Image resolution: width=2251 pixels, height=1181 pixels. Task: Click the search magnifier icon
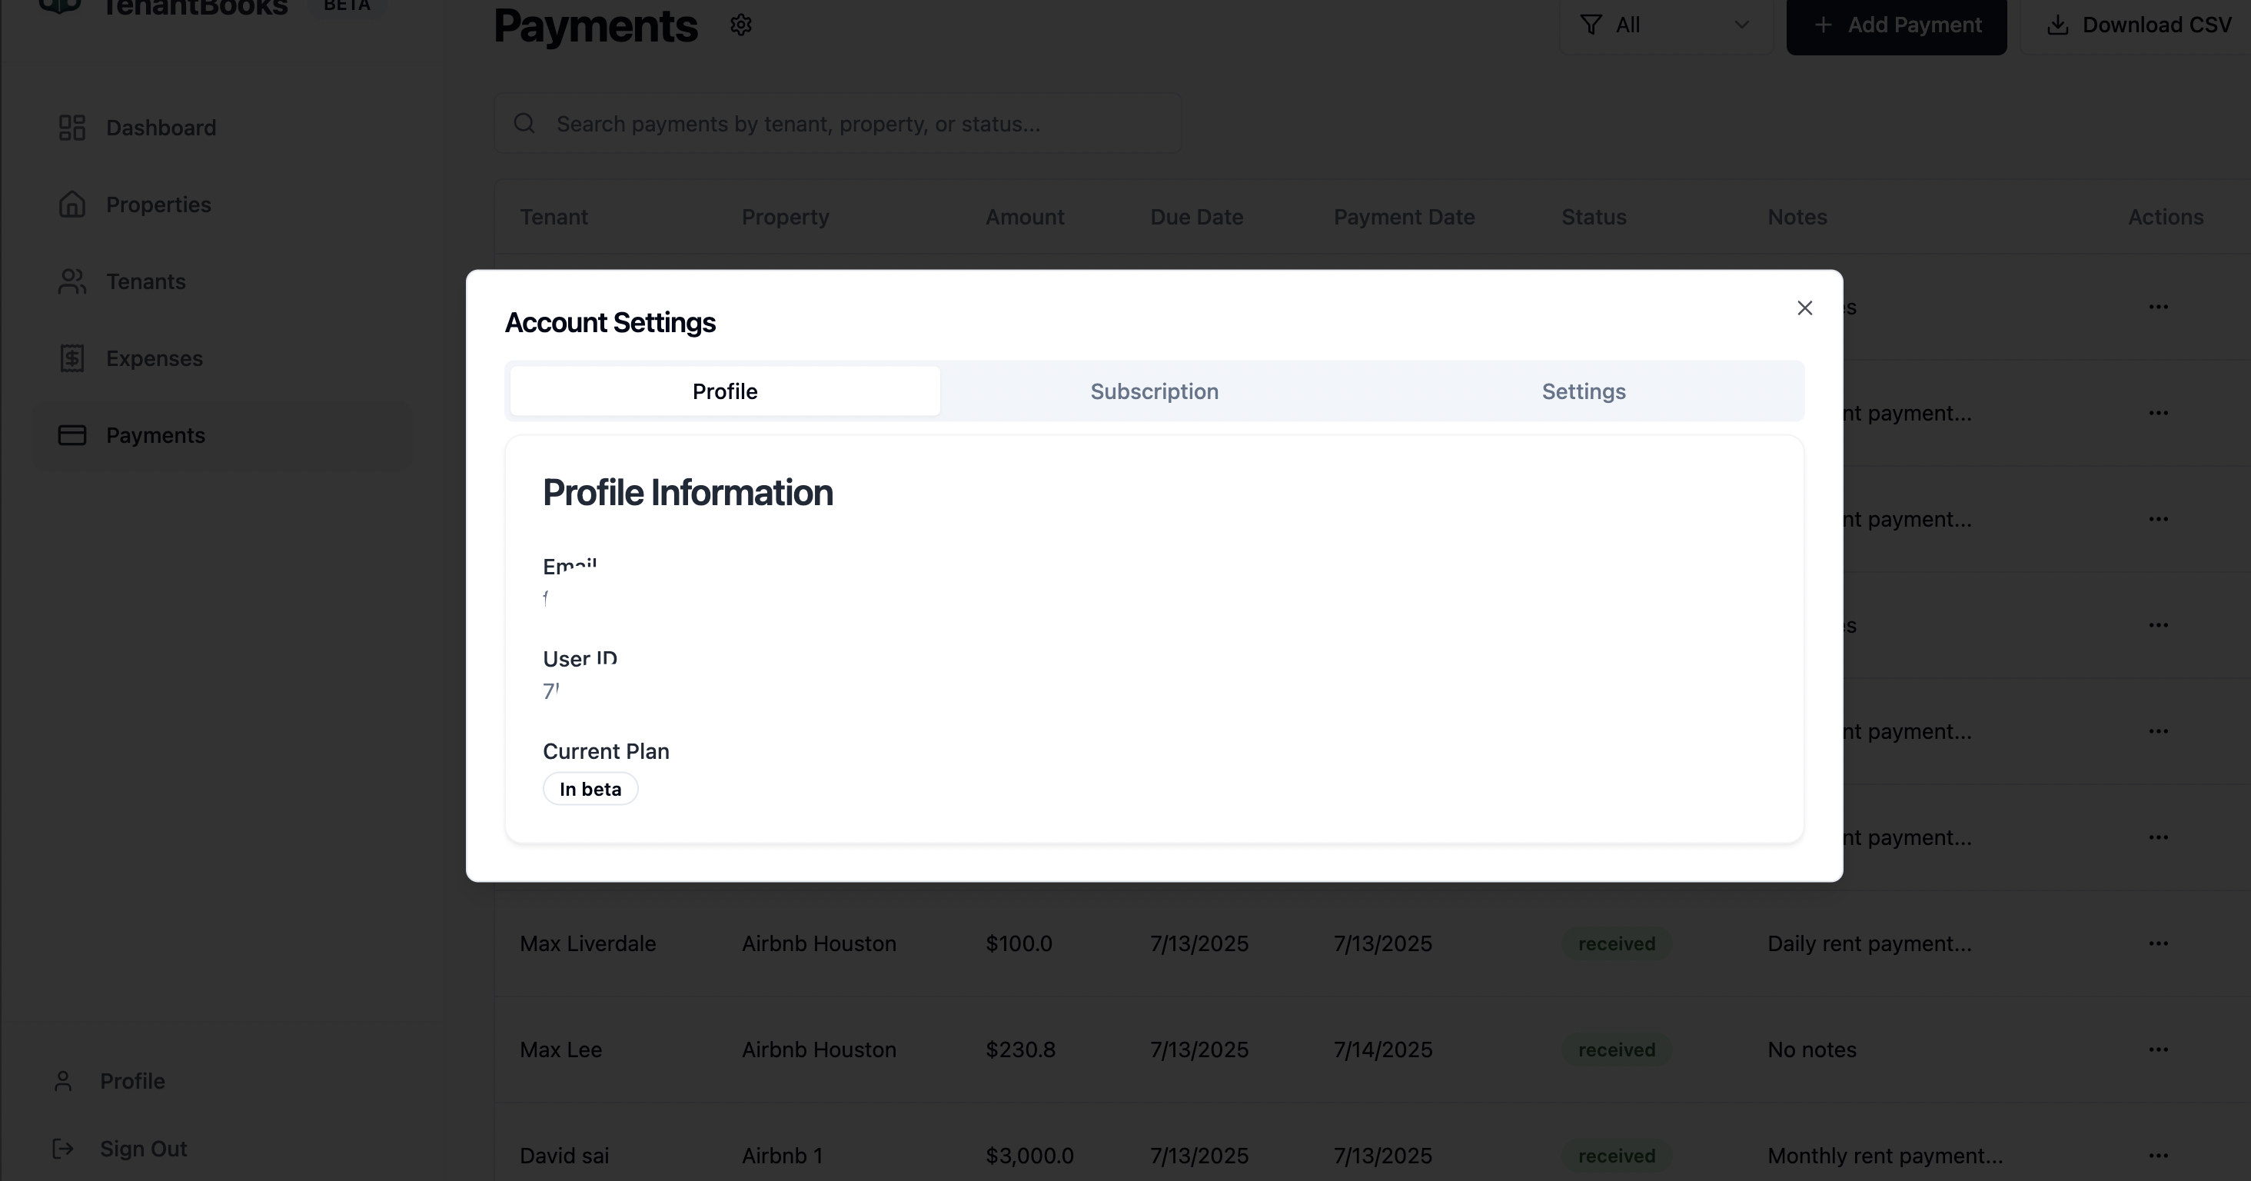pos(524,123)
